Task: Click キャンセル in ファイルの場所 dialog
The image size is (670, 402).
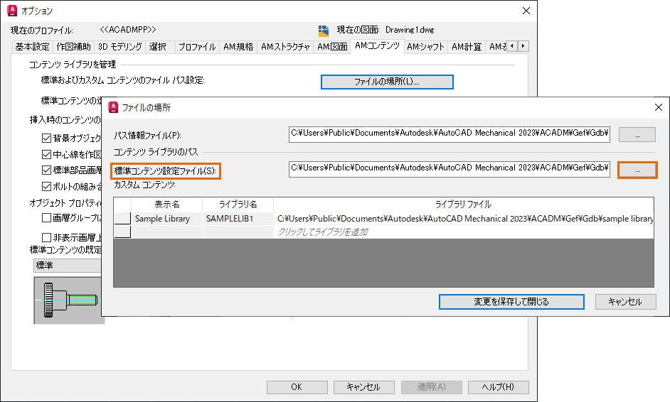Action: click(625, 302)
